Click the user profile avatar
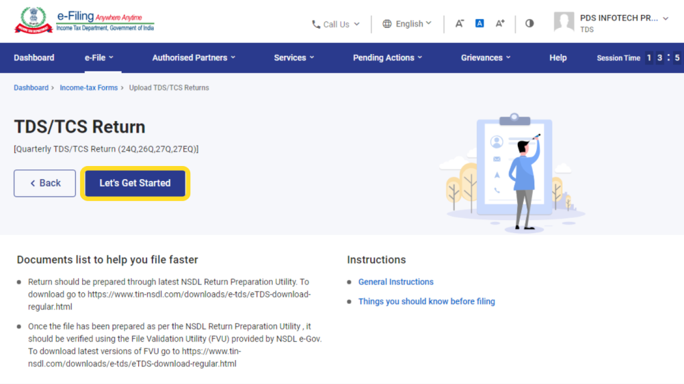684x384 pixels. pyautogui.click(x=564, y=22)
